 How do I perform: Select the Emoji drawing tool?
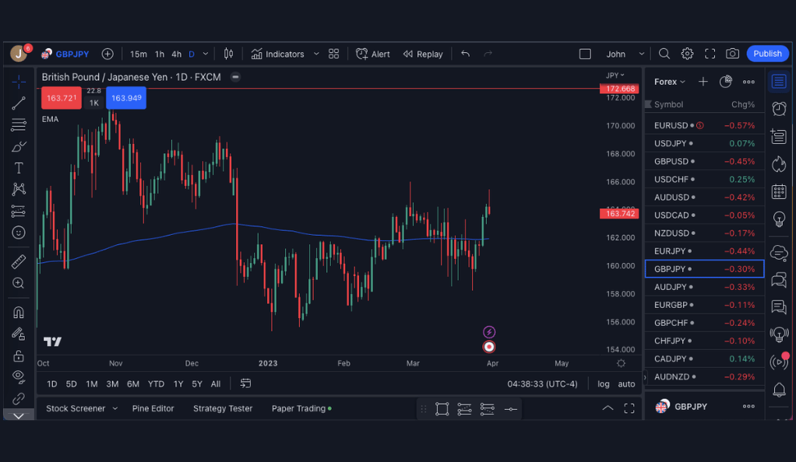19,232
